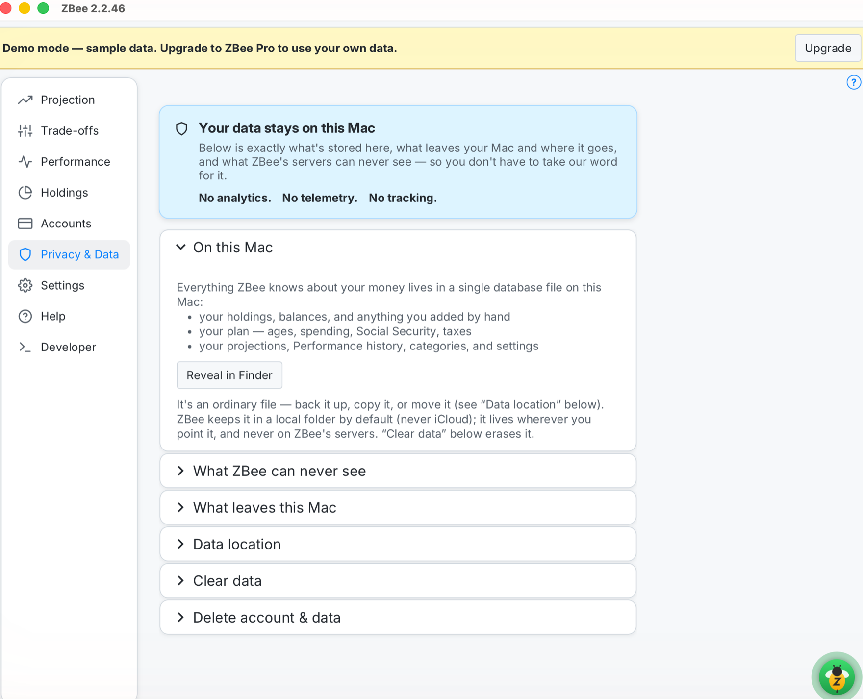Viewport: 863px width, 699px height.
Task: Expand the 'Clear data' chevron
Action: tap(181, 581)
